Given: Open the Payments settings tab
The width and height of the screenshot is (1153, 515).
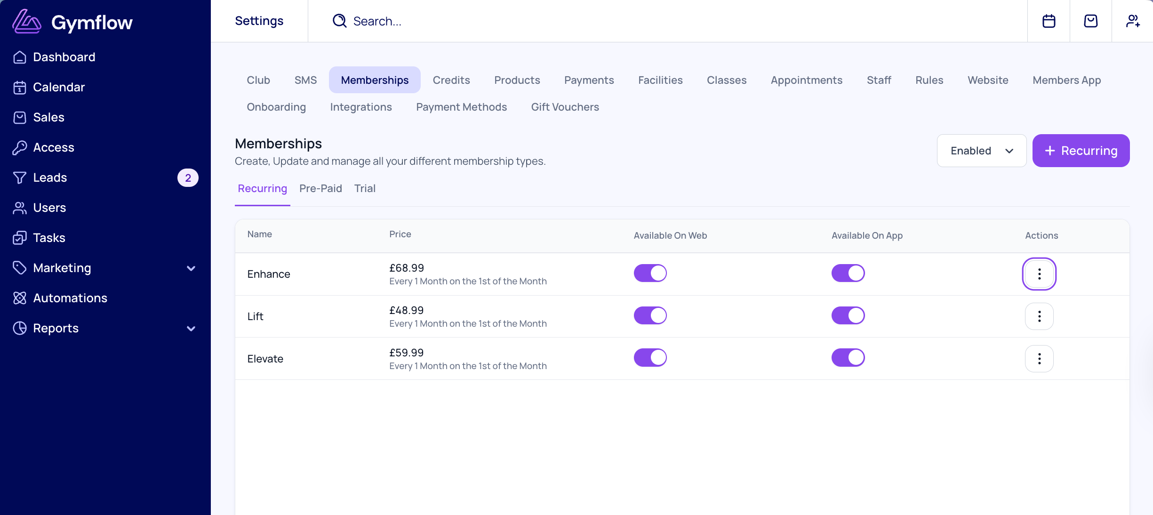Looking at the screenshot, I should 589,80.
